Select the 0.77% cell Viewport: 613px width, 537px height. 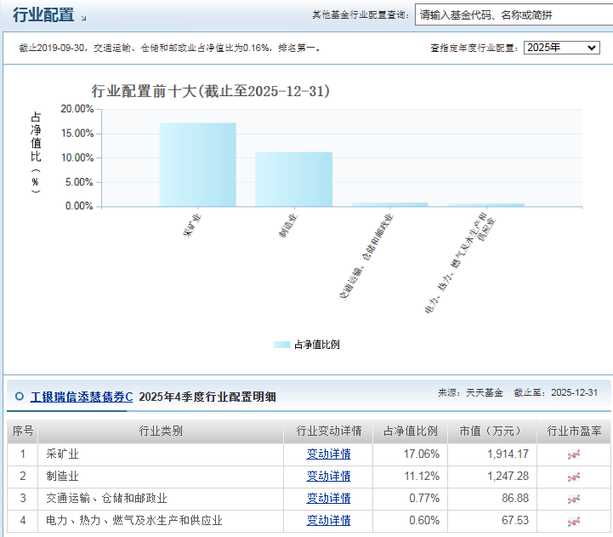point(410,499)
